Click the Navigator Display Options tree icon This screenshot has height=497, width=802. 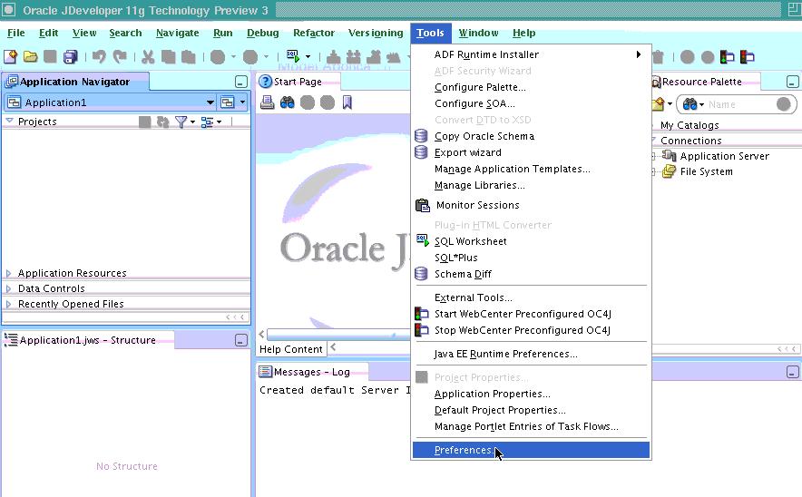207,122
